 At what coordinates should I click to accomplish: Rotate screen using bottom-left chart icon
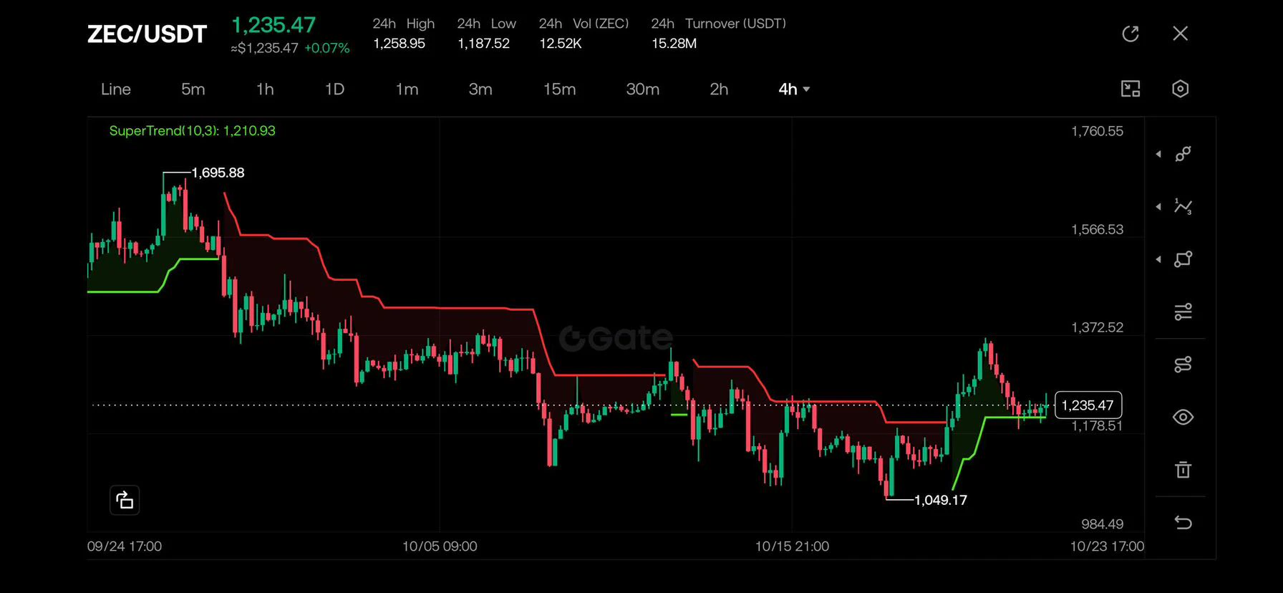(x=125, y=500)
